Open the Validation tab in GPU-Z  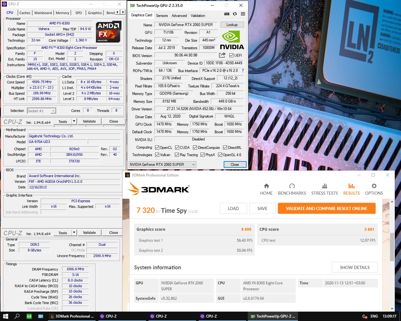(x=198, y=15)
